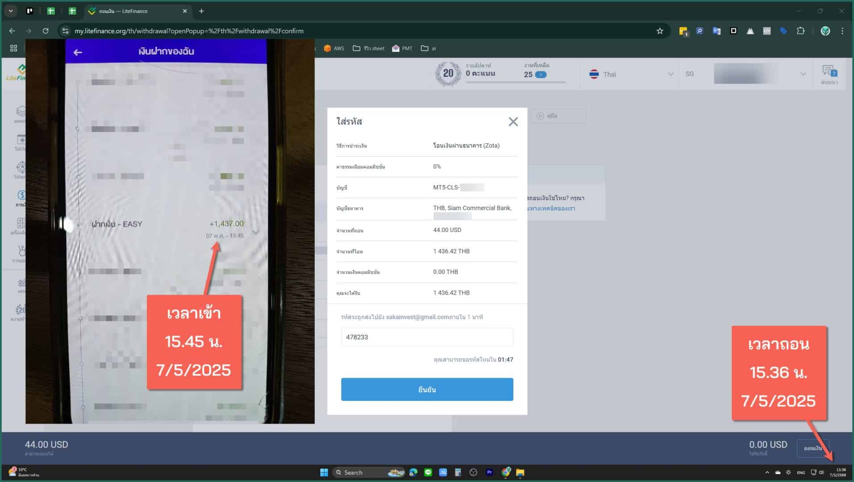Click the 0.00 THB commission amount
The height and width of the screenshot is (482, 854).
pyautogui.click(x=445, y=272)
